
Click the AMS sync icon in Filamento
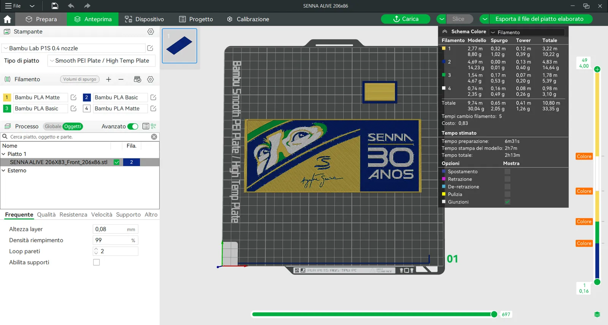click(x=138, y=79)
